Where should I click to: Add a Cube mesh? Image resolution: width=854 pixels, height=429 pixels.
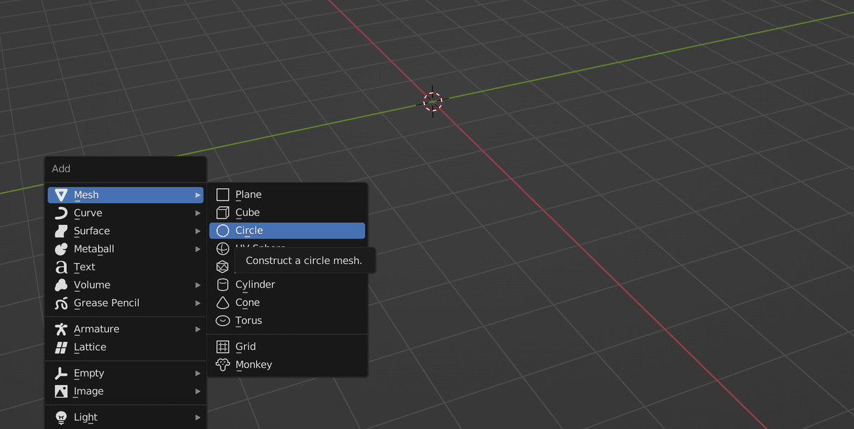tap(288, 213)
